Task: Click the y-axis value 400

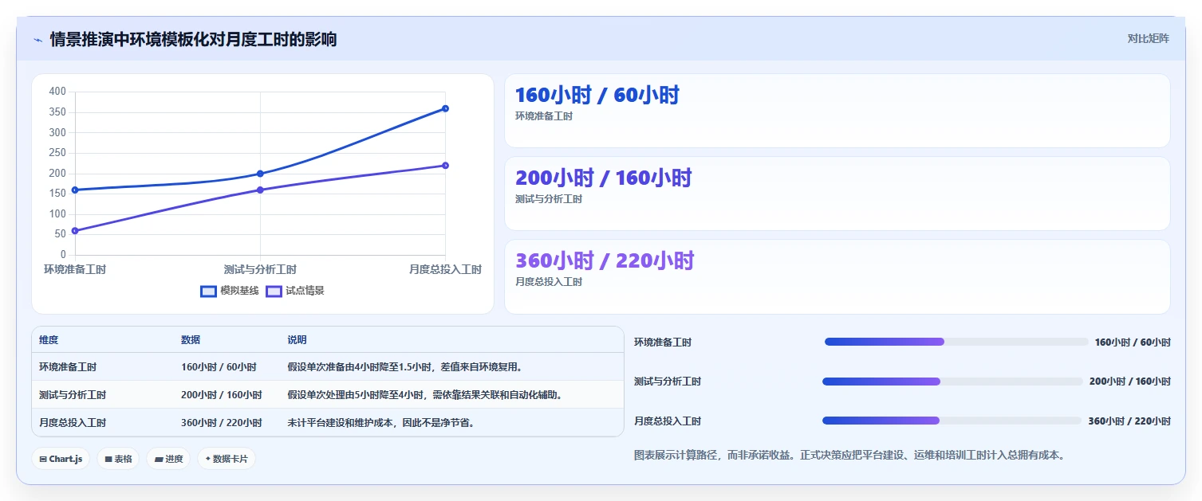Action: click(57, 92)
